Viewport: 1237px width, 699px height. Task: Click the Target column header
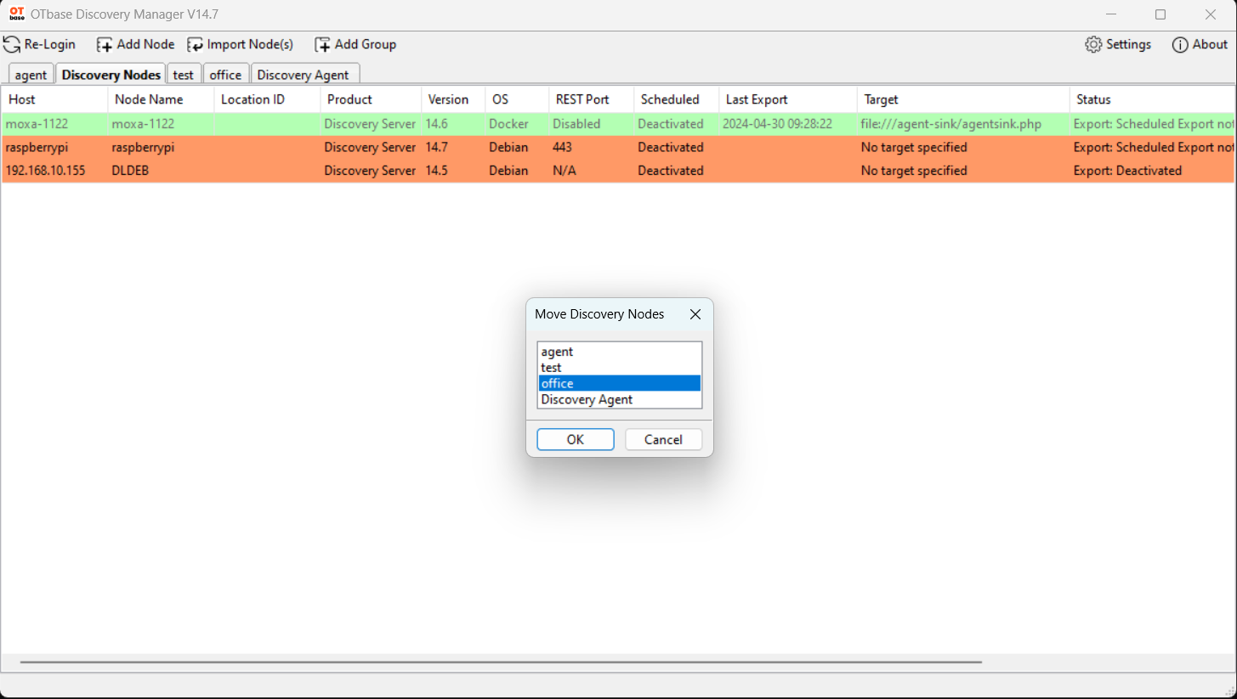[x=964, y=99]
